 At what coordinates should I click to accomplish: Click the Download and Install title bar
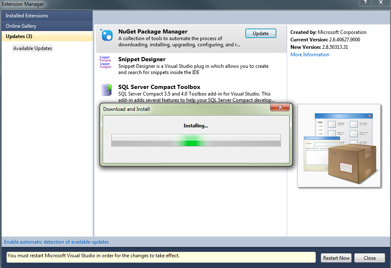click(186, 109)
